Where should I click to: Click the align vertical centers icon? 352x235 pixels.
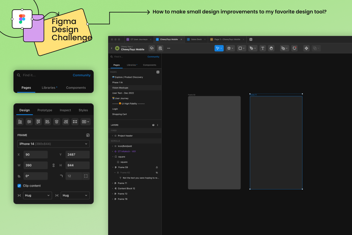click(29, 122)
